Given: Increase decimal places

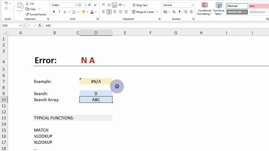Looking at the screenshot, I should tap(185, 12).
